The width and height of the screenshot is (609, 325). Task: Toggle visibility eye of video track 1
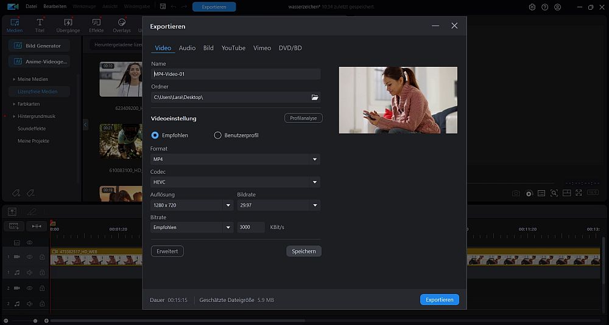[x=29, y=257]
